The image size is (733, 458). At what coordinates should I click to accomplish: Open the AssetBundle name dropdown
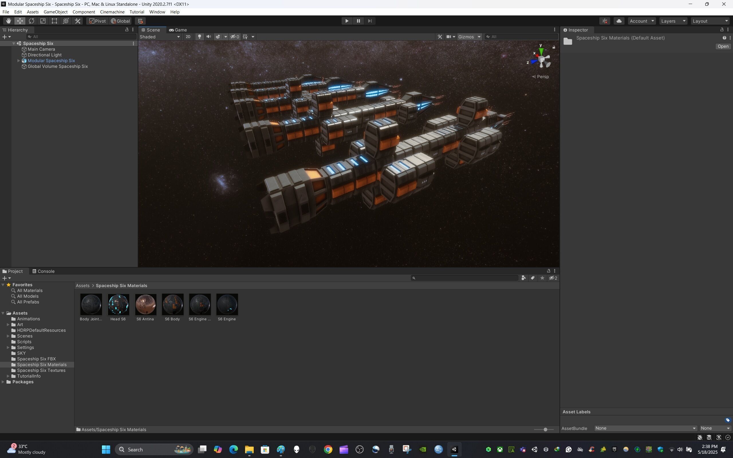645,428
